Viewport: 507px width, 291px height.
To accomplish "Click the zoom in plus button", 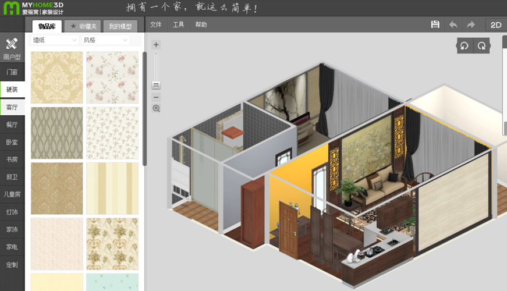I will pyautogui.click(x=156, y=45).
